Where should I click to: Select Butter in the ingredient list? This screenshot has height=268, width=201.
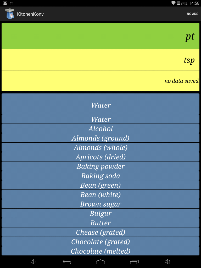coord(100,223)
